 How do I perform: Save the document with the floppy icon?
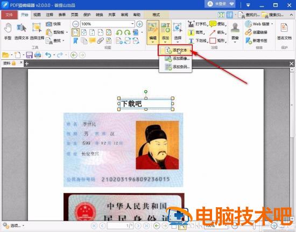[29, 55]
